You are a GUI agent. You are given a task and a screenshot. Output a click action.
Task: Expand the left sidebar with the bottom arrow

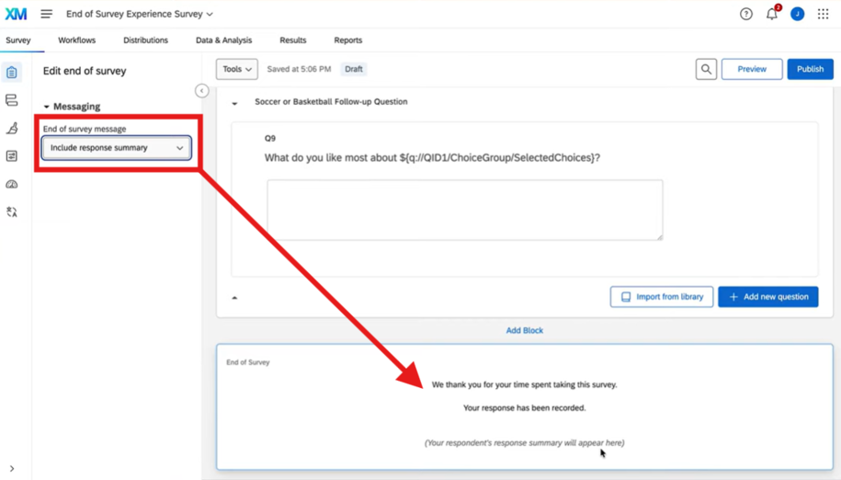click(x=12, y=469)
